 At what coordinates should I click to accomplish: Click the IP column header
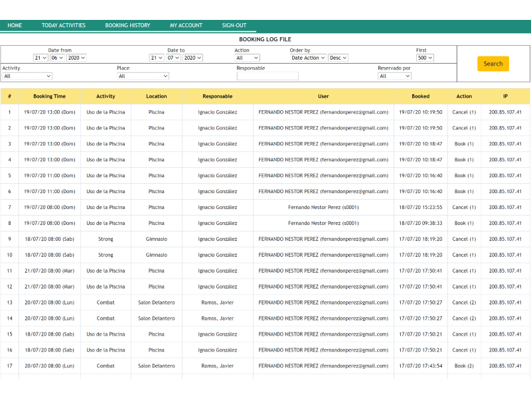tap(505, 96)
